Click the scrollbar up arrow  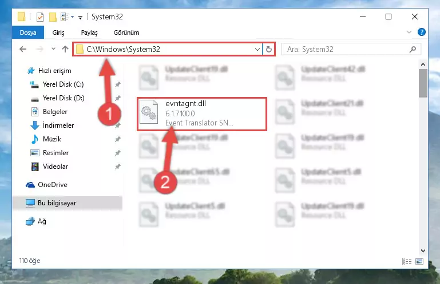(423, 64)
